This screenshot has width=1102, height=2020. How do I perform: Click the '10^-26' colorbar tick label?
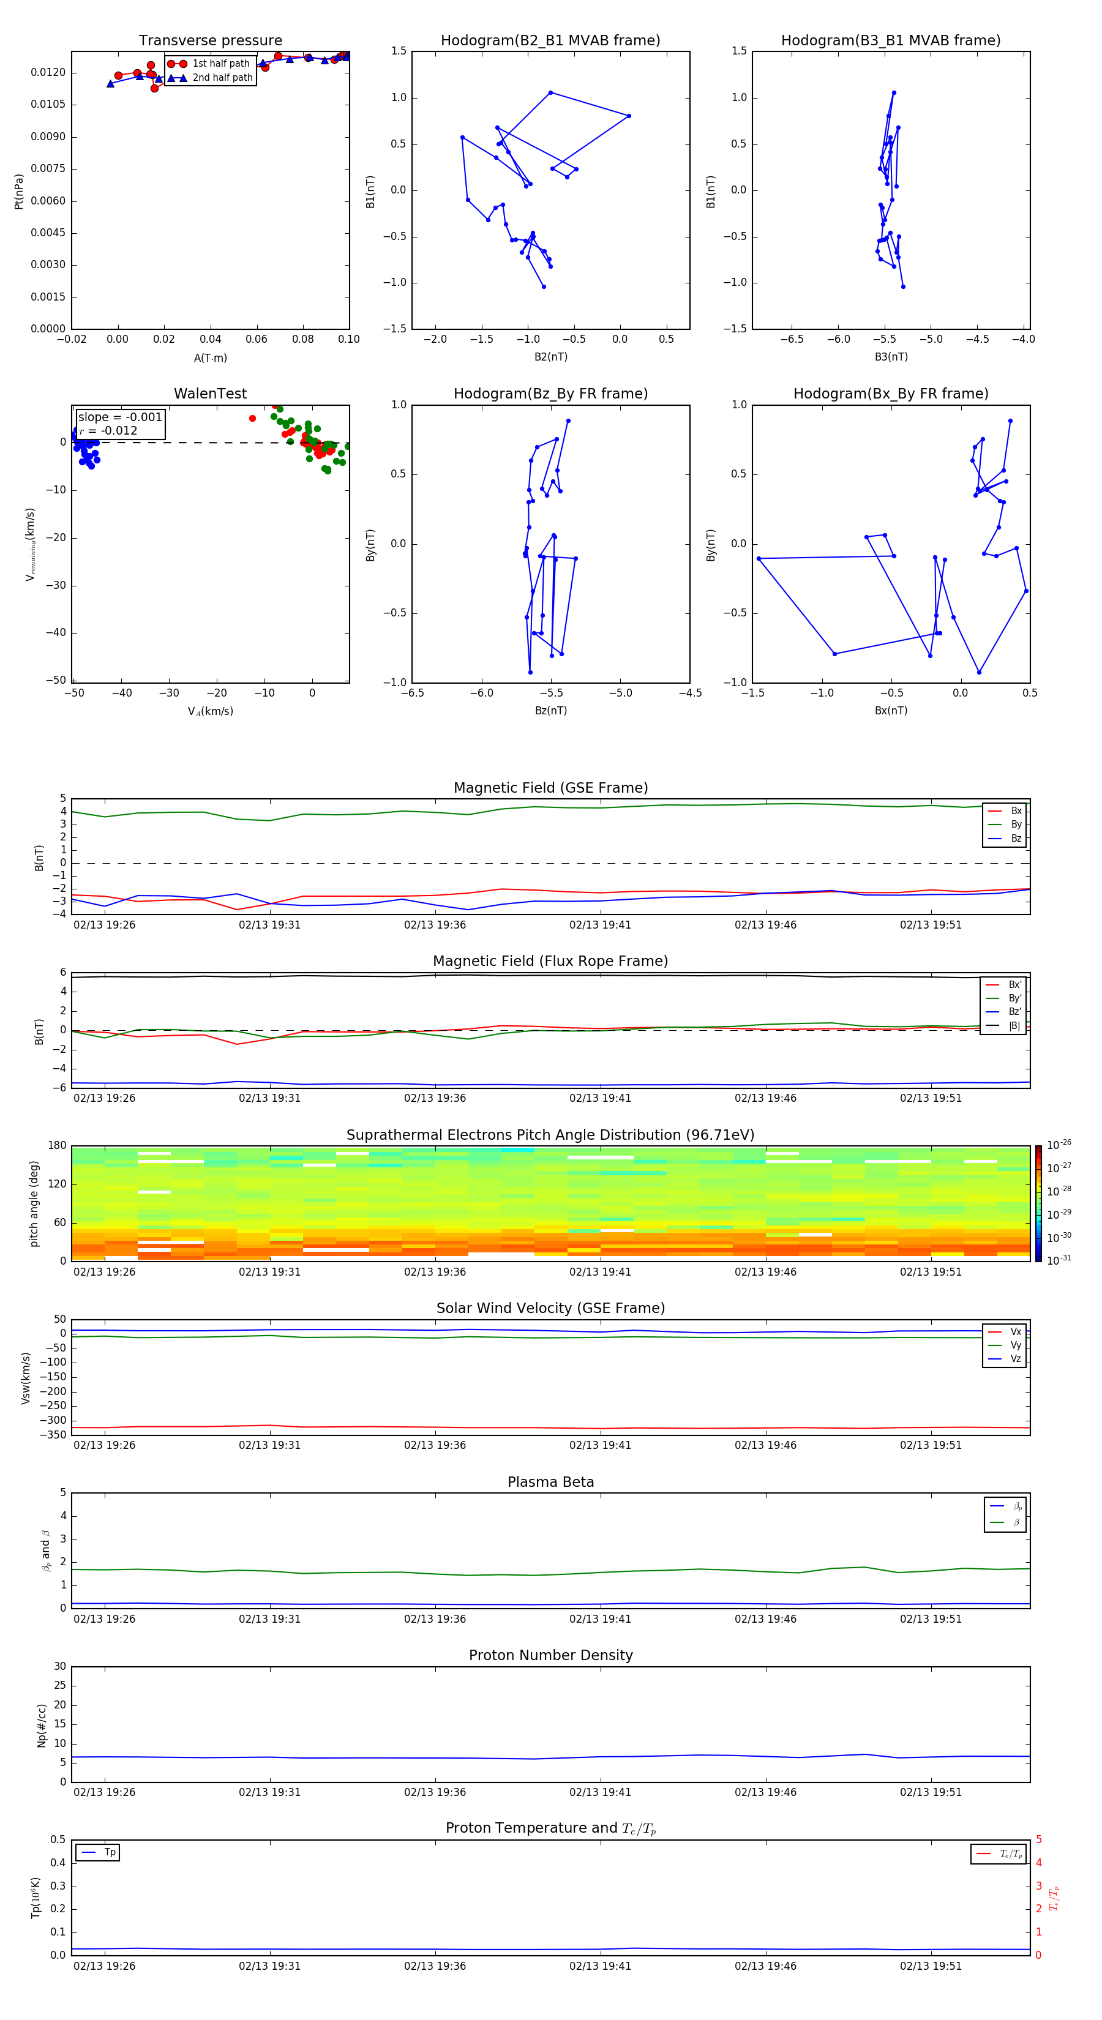[x=1059, y=1145]
